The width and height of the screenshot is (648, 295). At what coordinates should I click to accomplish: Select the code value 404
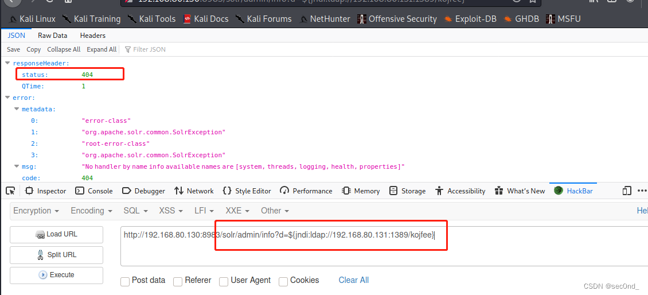coord(87,178)
